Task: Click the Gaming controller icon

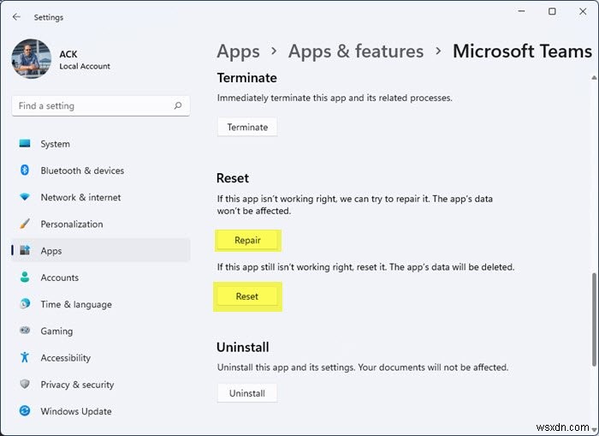Action: 25,330
